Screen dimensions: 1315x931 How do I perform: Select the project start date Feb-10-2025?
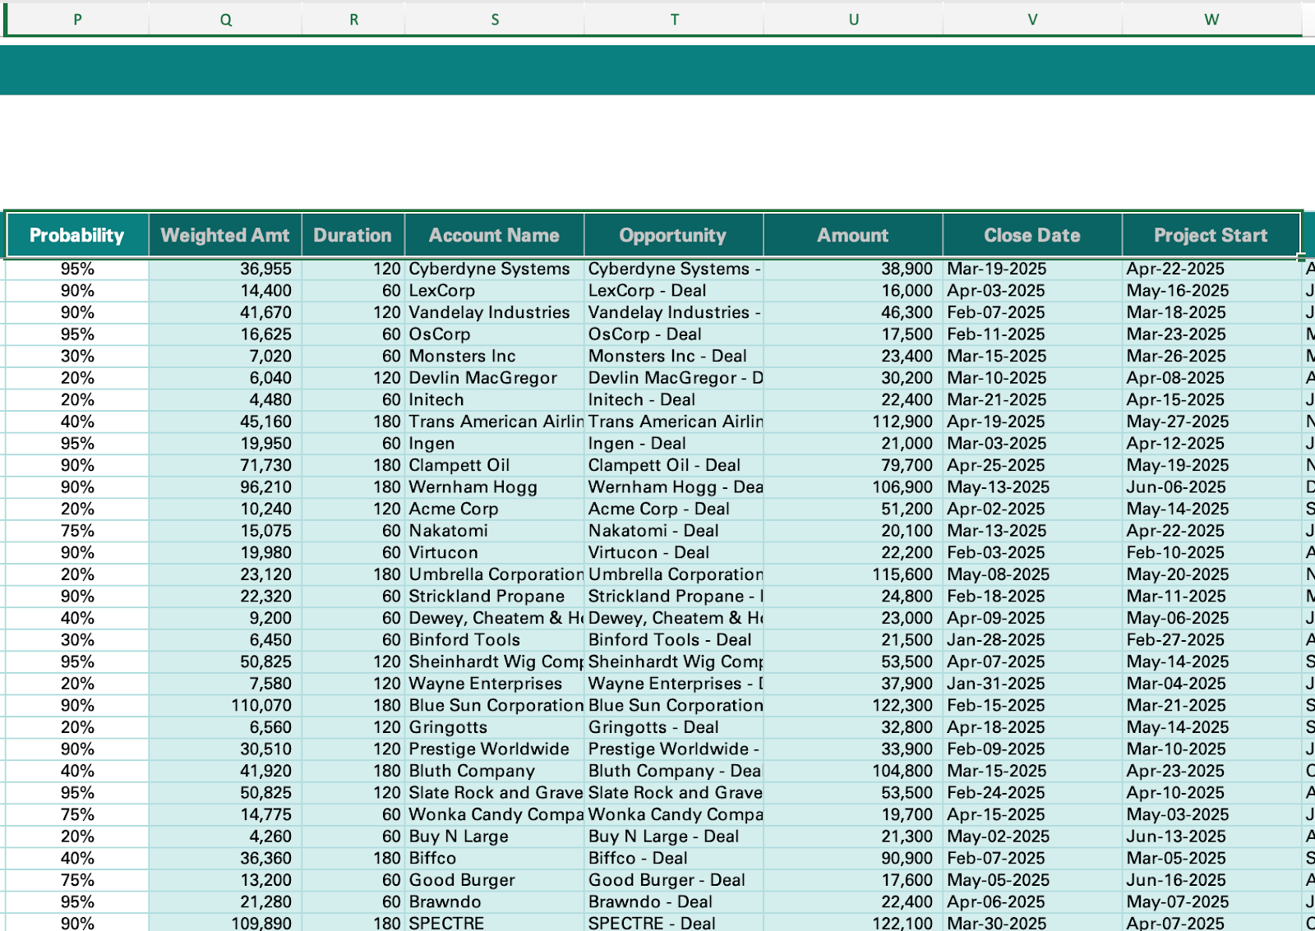[1211, 552]
